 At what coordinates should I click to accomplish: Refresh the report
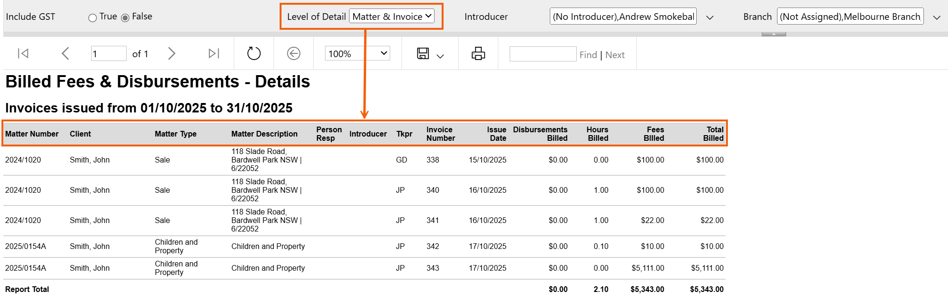pos(254,54)
